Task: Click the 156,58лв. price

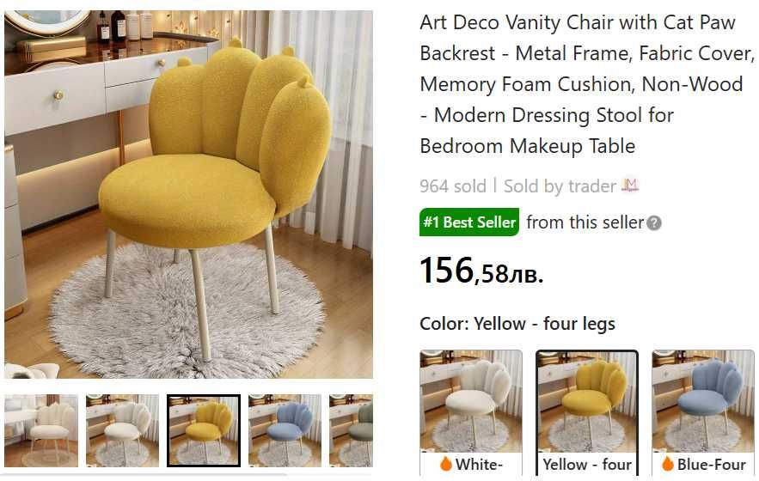Action: pyautogui.click(x=481, y=271)
